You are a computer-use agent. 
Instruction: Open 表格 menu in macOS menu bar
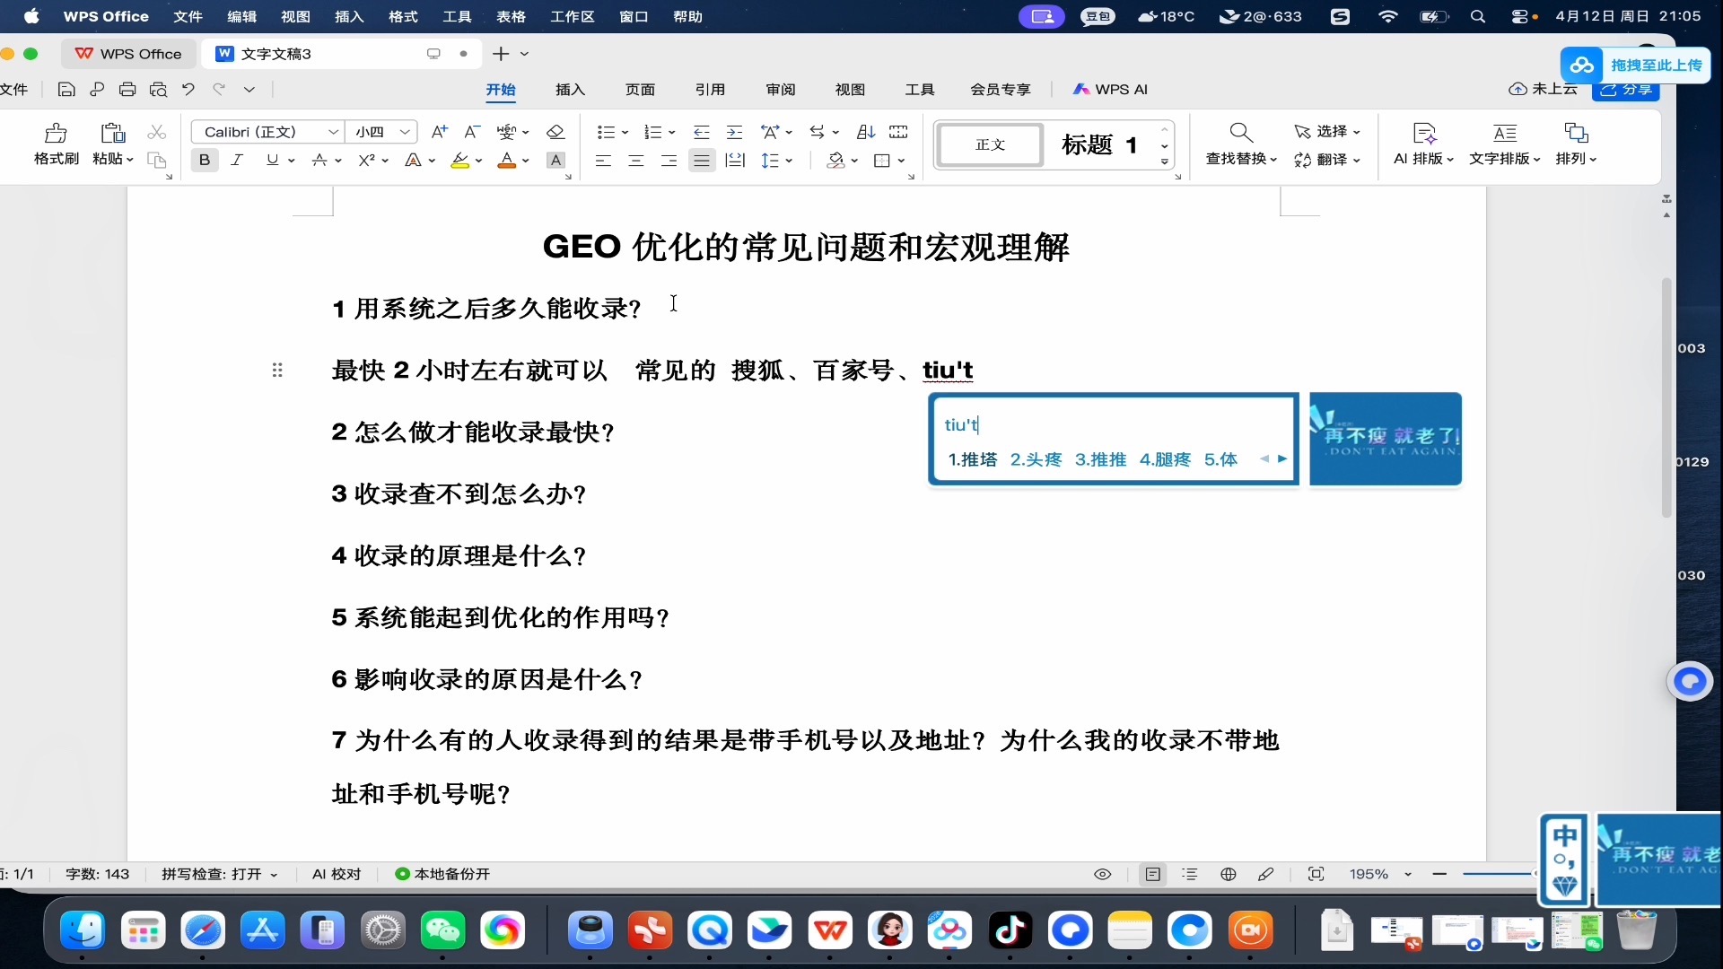[511, 16]
